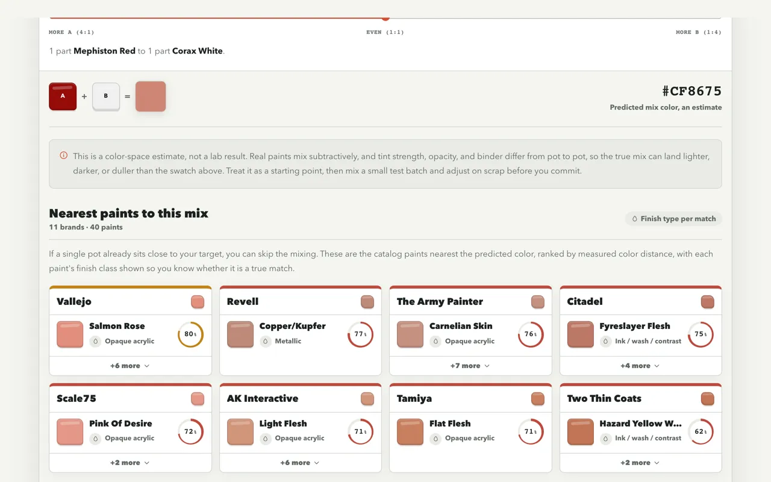771x482 pixels.
Task: Click AK Interactive header mini swatch
Action: click(x=367, y=399)
